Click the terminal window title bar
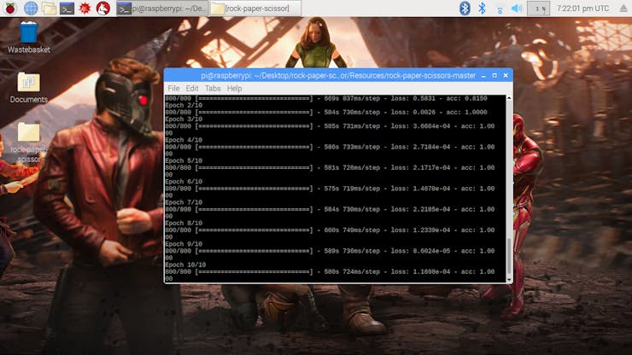Viewport: 632px width, 355px height. point(338,75)
